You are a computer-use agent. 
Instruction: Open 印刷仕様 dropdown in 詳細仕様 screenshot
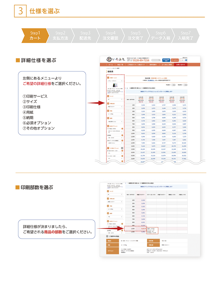pos(115,107)
